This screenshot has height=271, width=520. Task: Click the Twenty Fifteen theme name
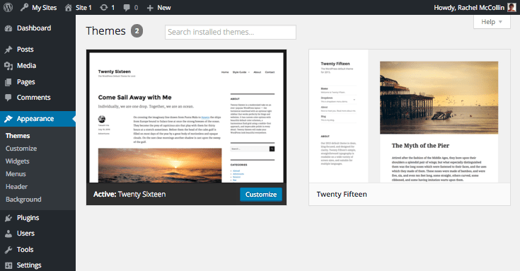pos(342,195)
